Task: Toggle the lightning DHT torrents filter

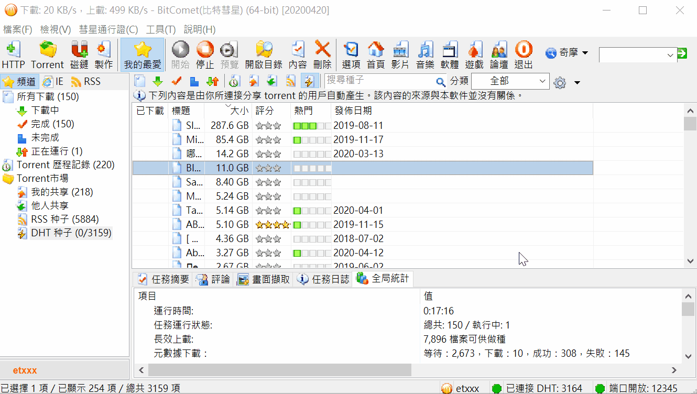Action: click(x=309, y=81)
